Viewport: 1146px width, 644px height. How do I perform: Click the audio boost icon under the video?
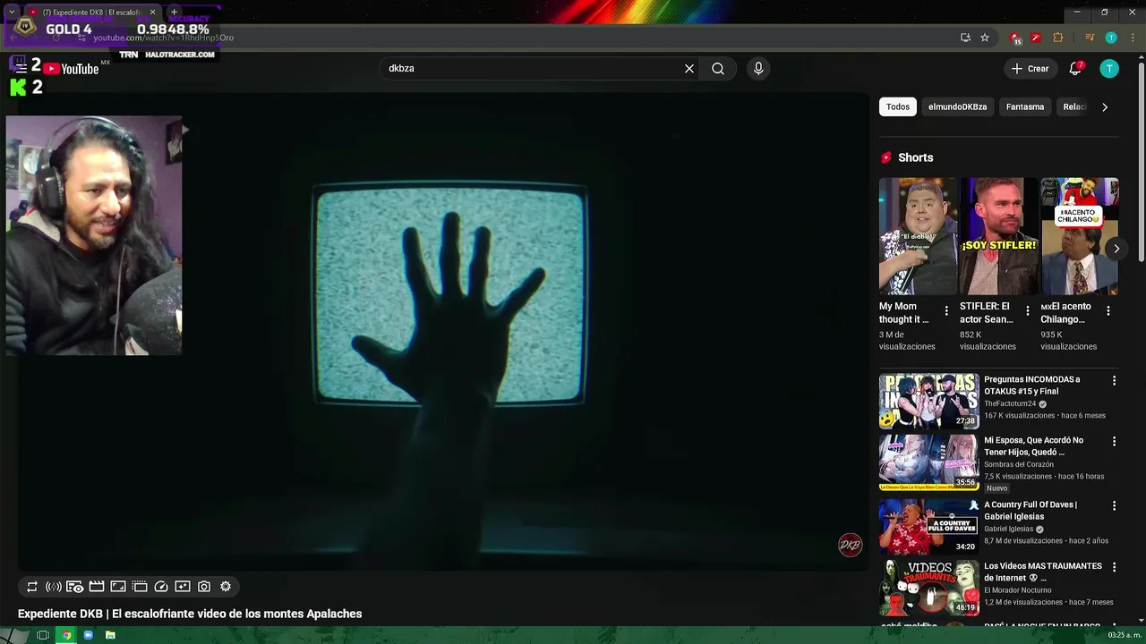click(54, 587)
